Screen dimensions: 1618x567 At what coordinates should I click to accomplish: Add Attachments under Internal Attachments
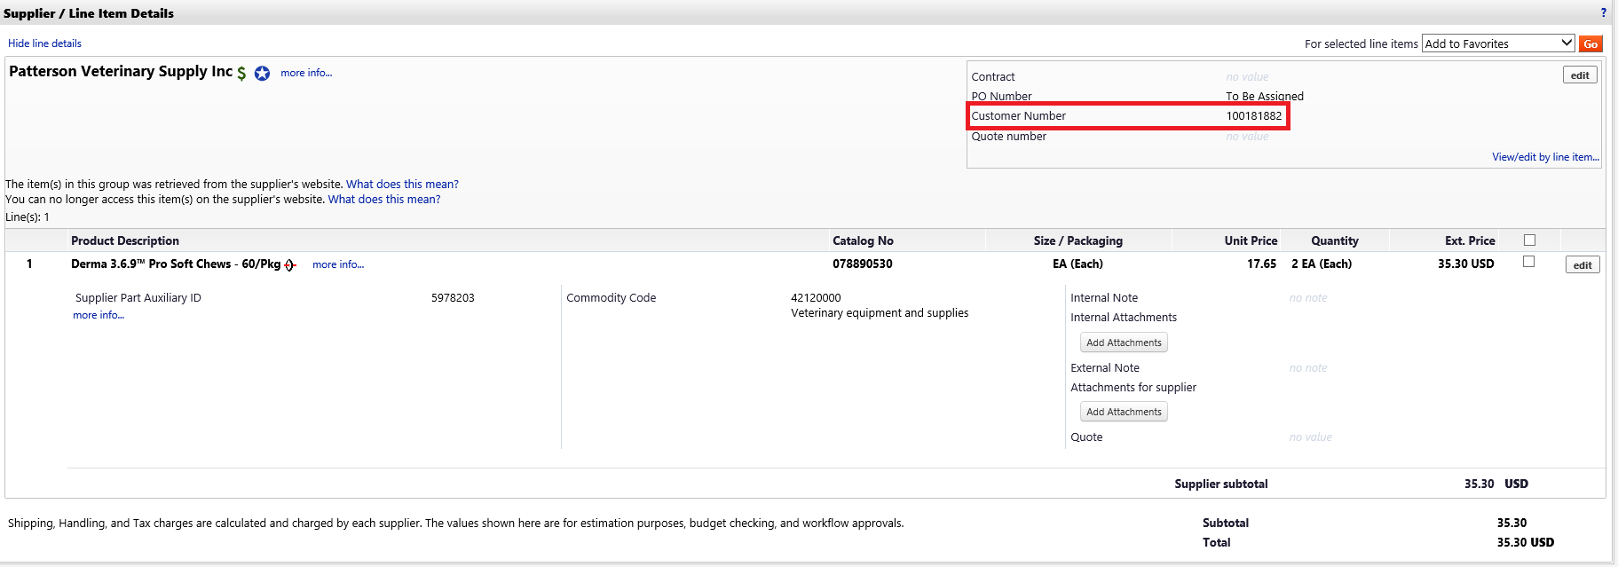pos(1124,343)
